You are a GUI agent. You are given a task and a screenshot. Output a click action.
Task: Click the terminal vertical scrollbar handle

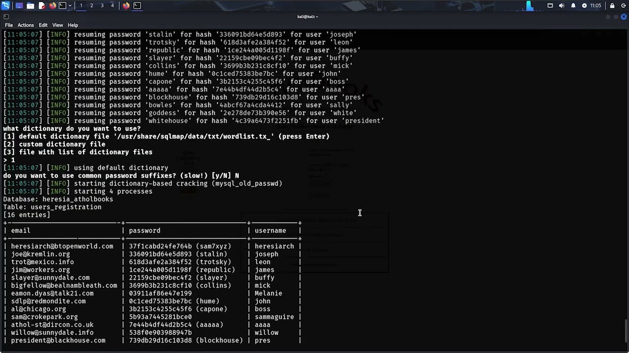[x=626, y=332]
